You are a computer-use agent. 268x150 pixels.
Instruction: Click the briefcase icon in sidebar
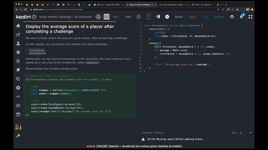[18, 105]
